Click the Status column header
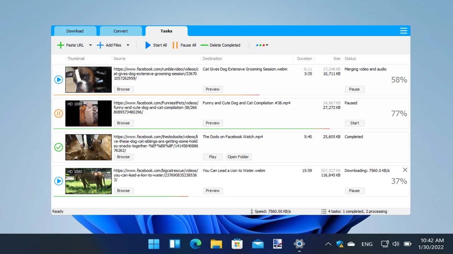 coord(350,59)
